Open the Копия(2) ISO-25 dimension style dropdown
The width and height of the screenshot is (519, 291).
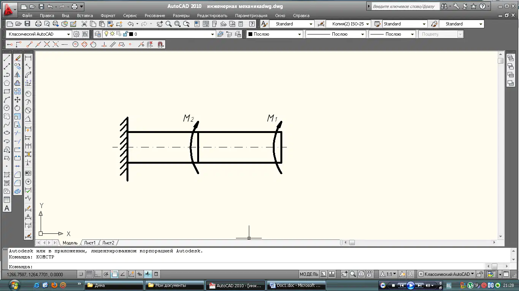point(348,24)
